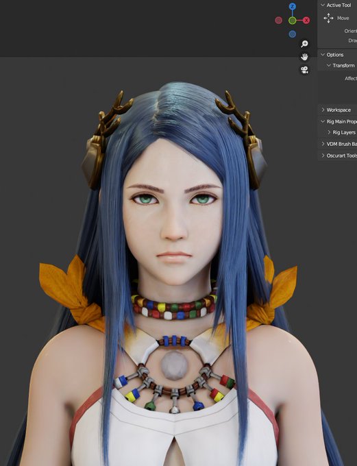Viewport: 357px width, 466px height.
Task: Click the hand pan view icon
Action: (x=304, y=57)
